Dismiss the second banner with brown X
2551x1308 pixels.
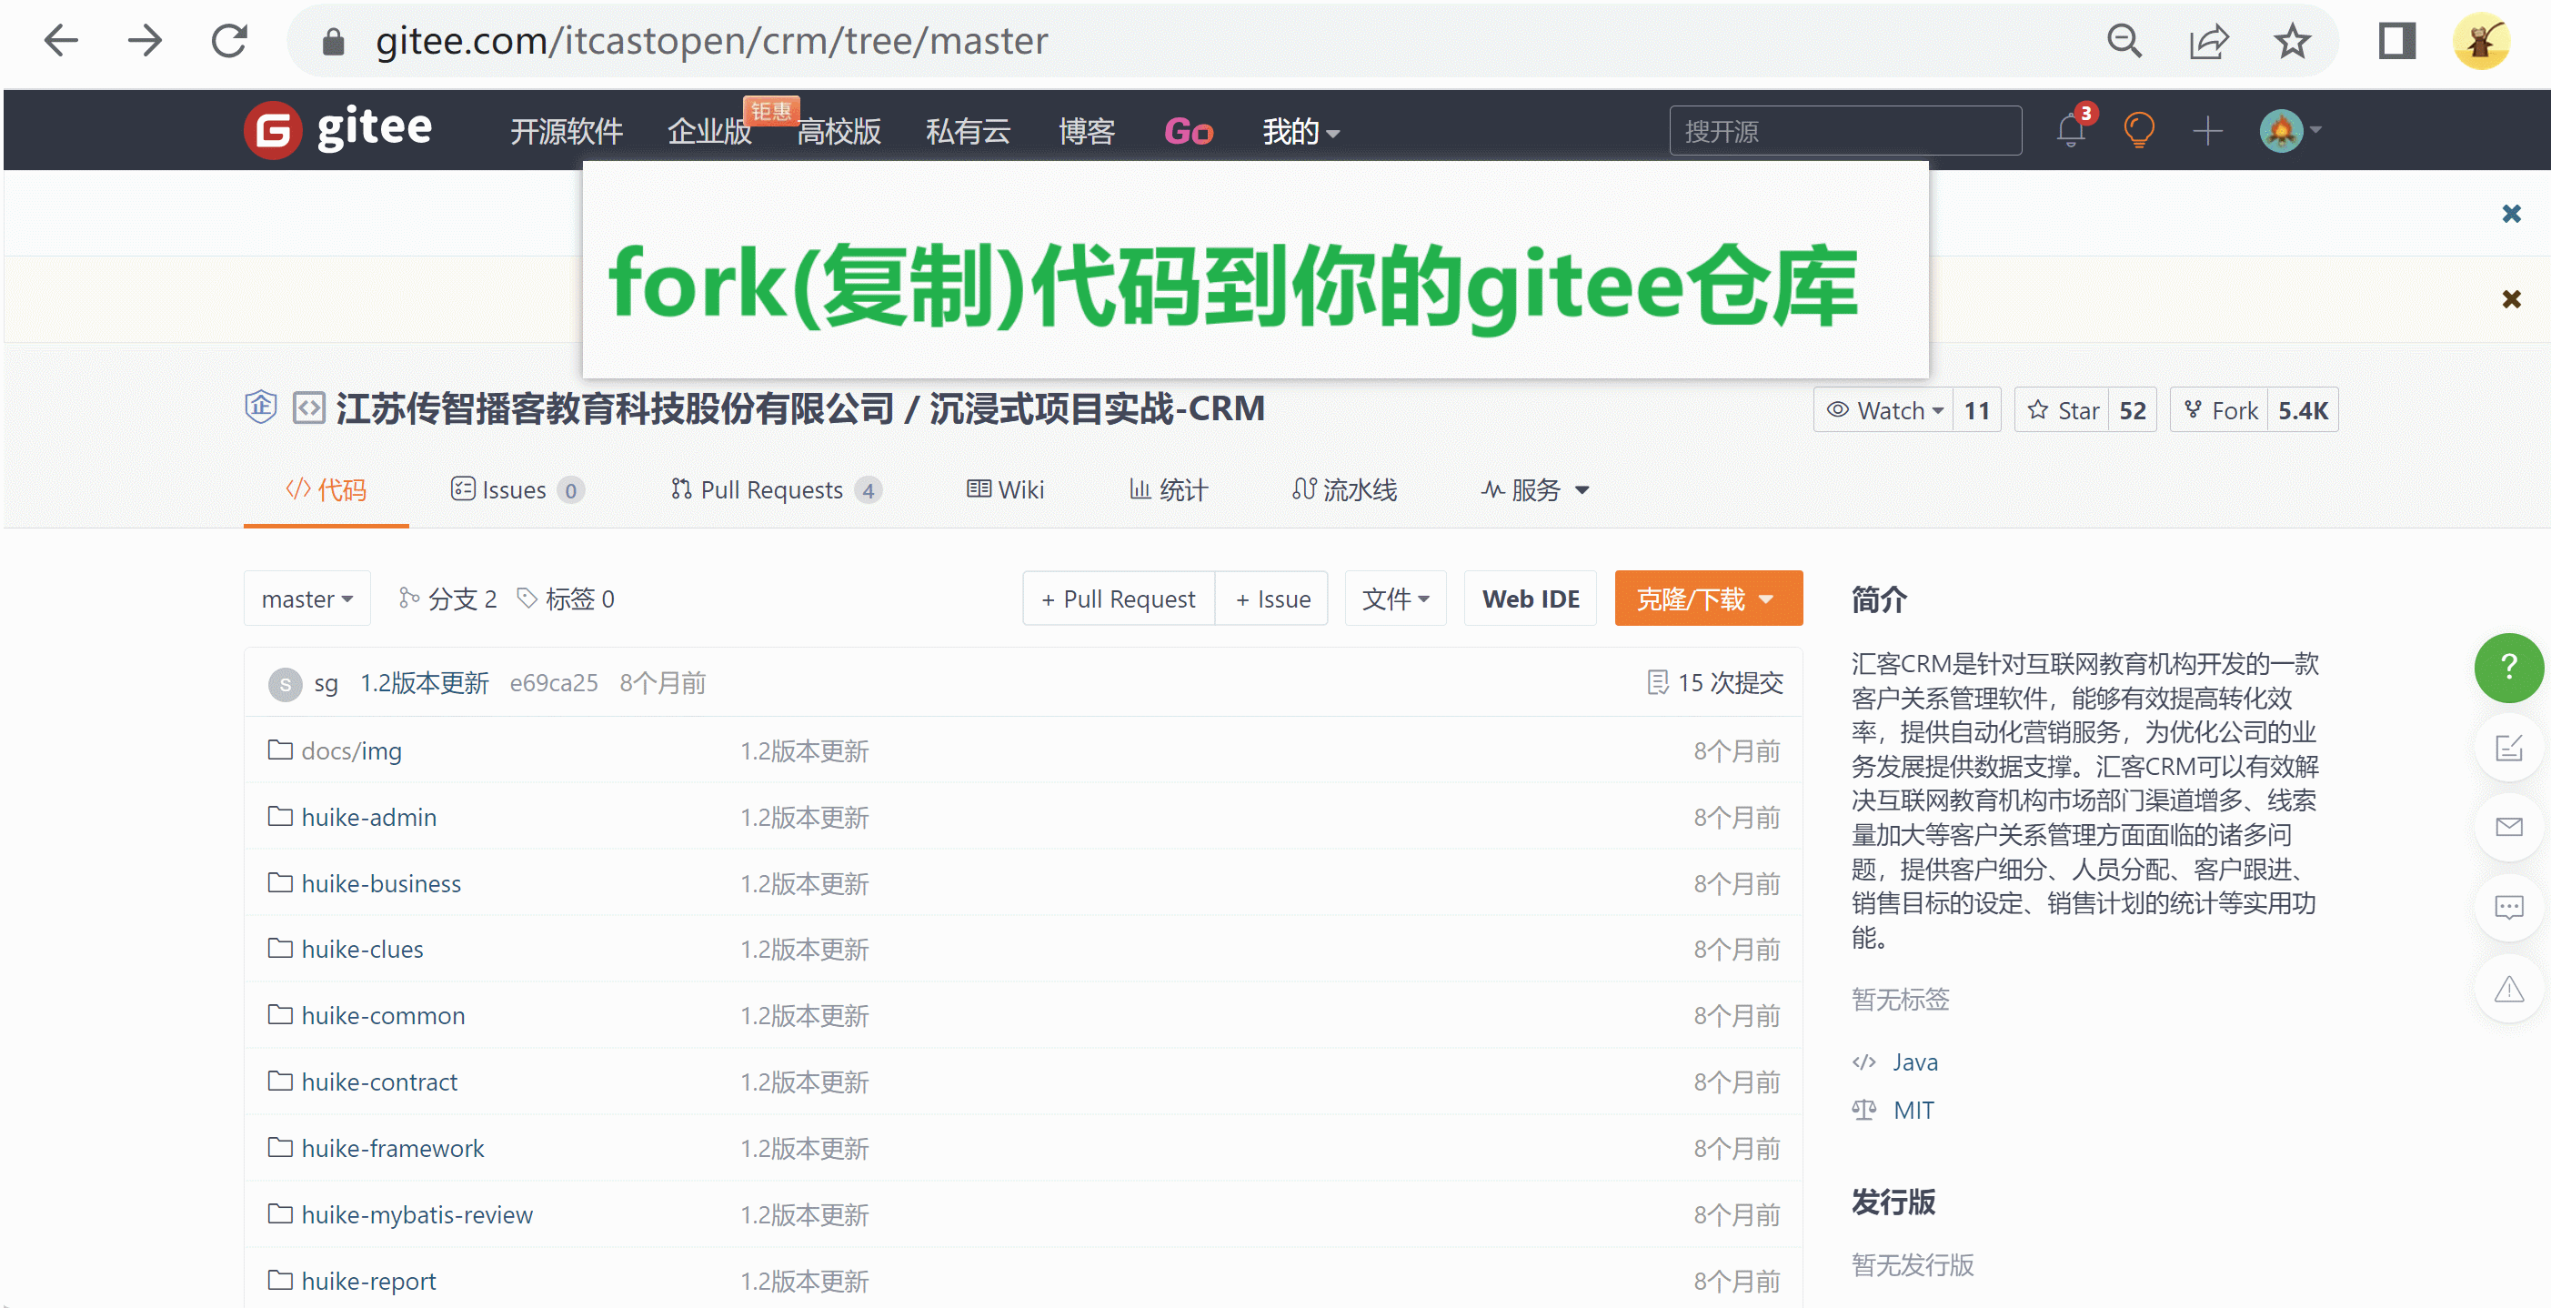pos(2510,299)
